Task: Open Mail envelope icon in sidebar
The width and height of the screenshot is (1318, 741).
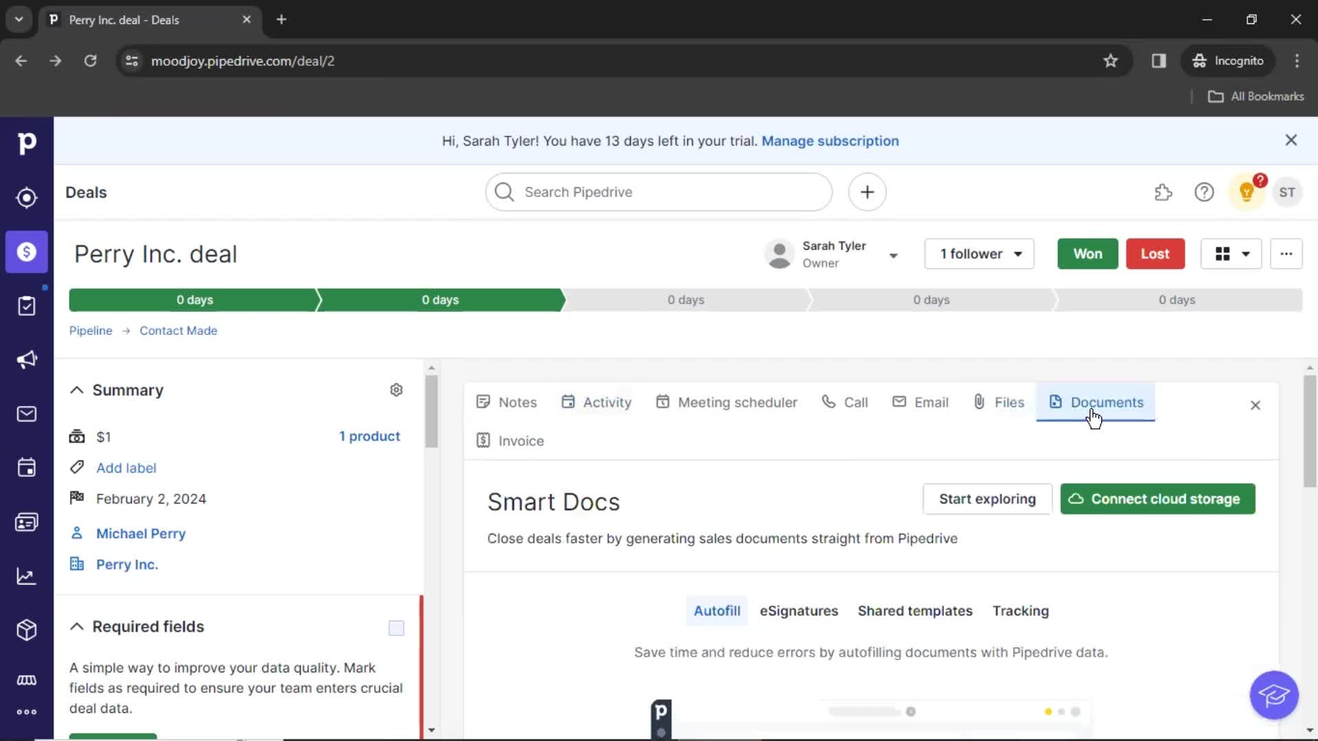Action: tap(26, 414)
